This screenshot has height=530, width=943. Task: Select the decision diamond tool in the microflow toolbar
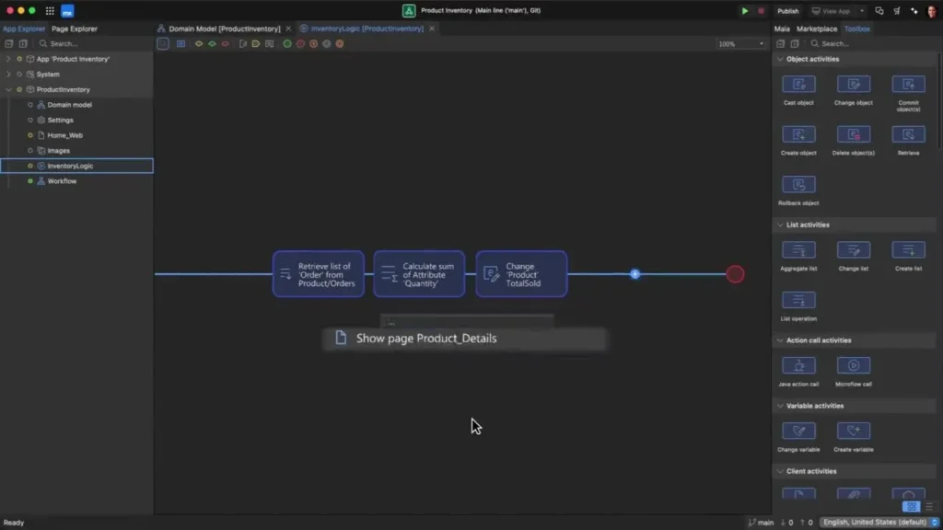(199, 43)
